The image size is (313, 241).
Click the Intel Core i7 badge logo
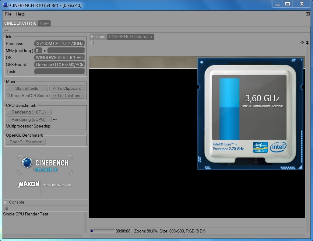(260, 147)
